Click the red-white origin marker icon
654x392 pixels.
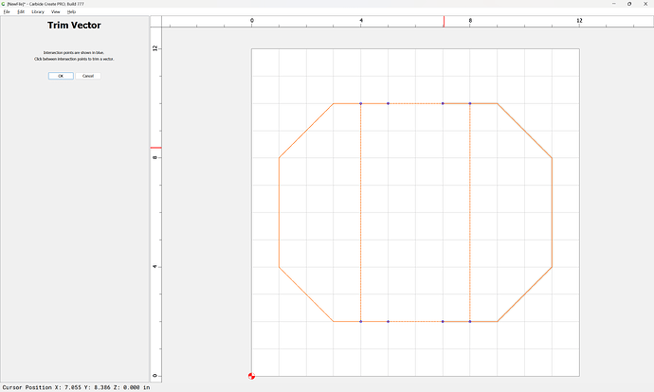click(251, 377)
